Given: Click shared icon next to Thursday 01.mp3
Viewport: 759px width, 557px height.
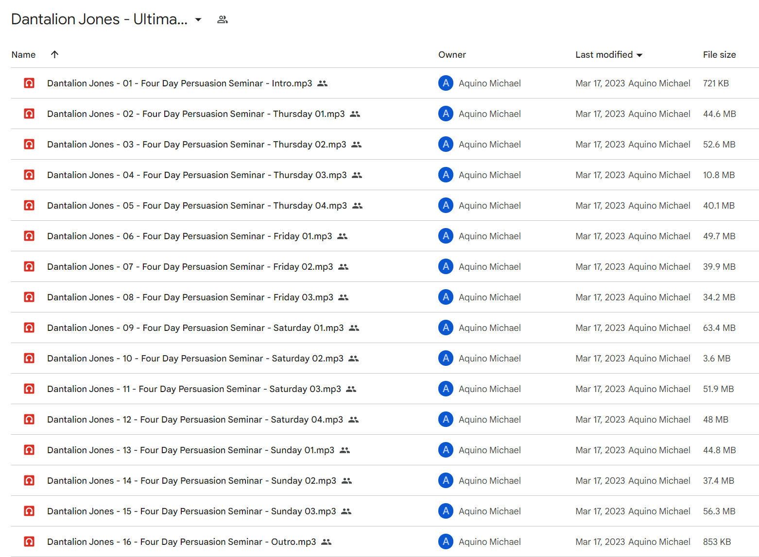Looking at the screenshot, I should coord(355,114).
